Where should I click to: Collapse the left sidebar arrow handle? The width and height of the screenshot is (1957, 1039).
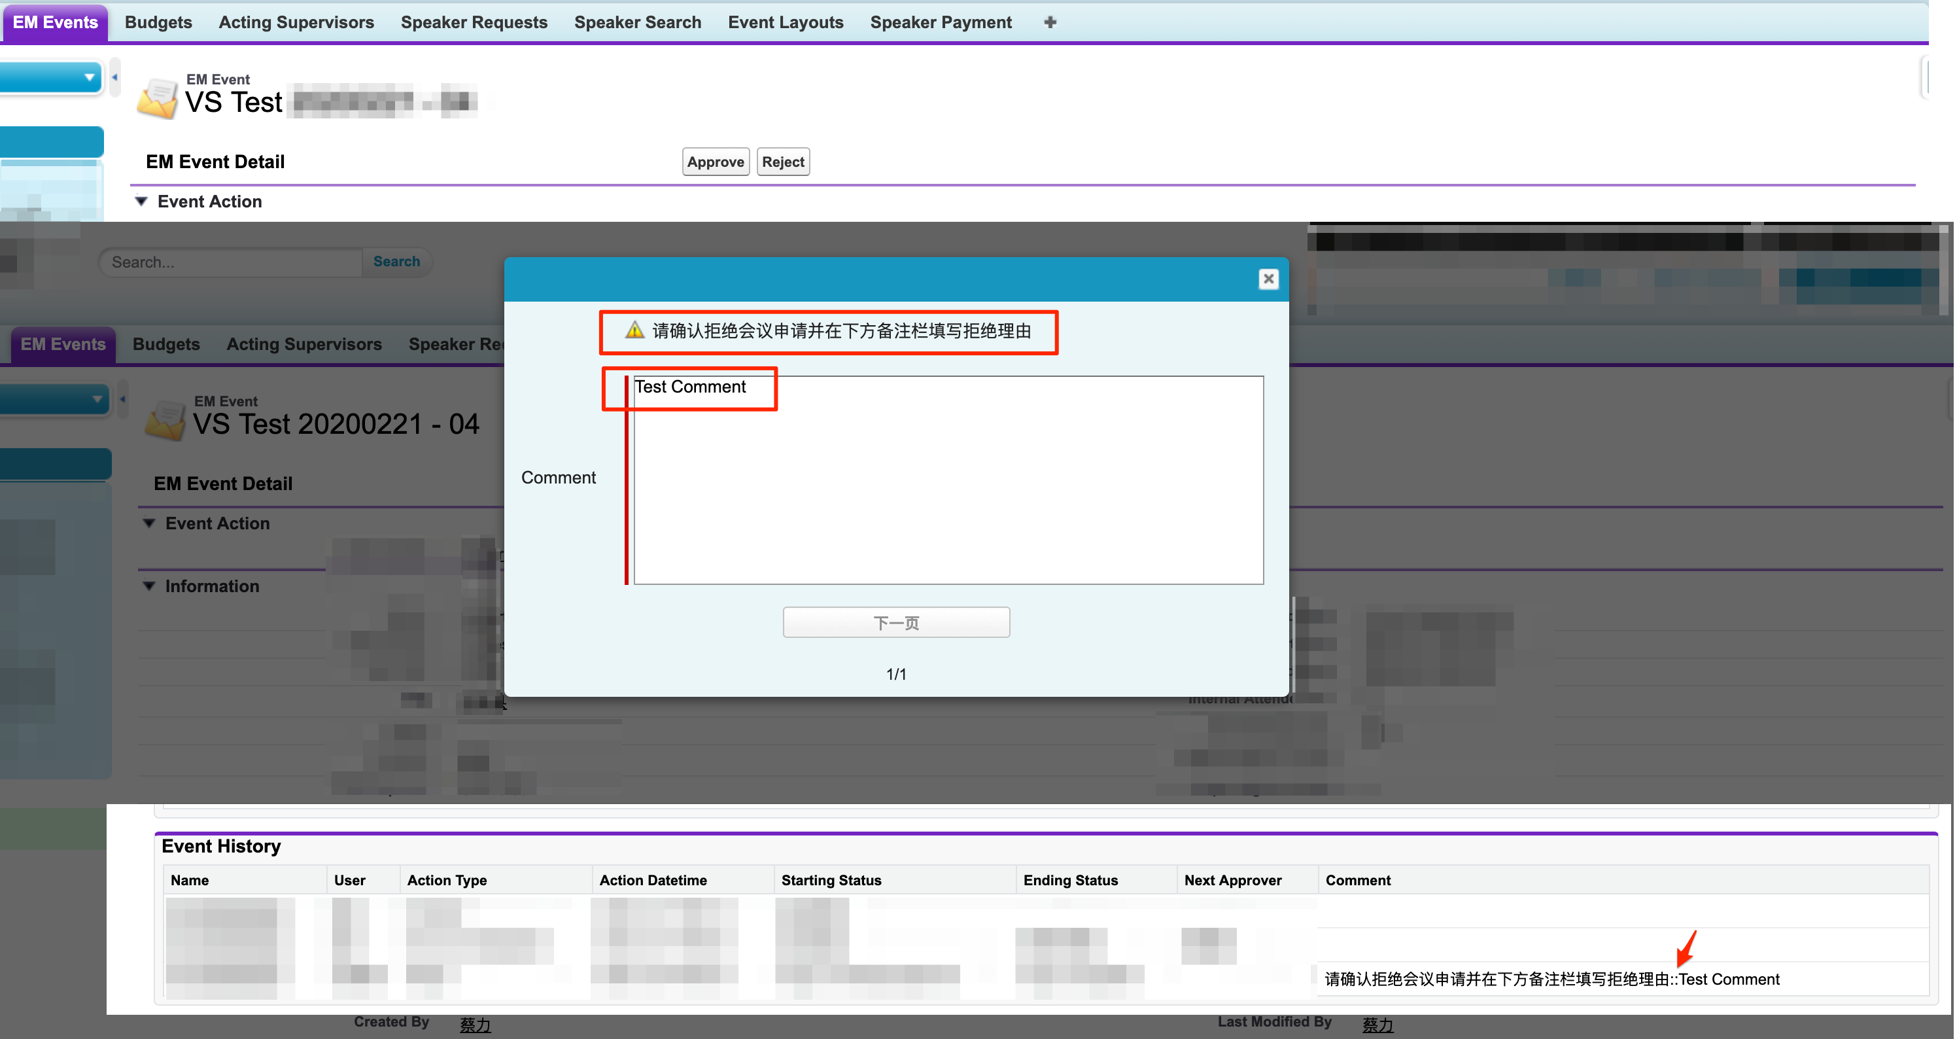(114, 77)
